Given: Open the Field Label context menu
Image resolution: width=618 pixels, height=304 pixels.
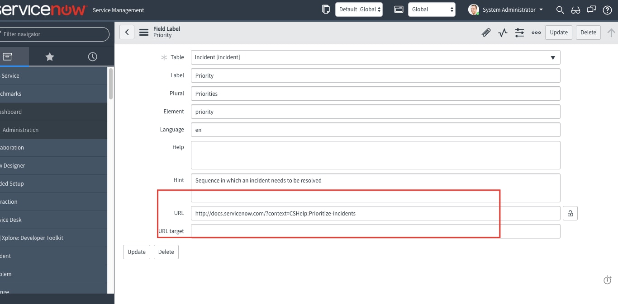Looking at the screenshot, I should 143,32.
